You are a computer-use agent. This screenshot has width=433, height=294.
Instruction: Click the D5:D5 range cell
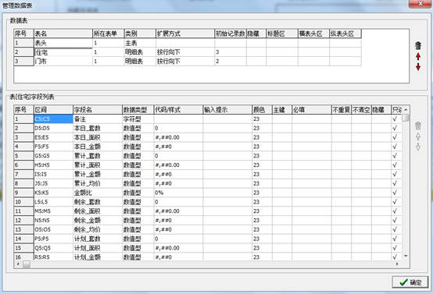53,128
